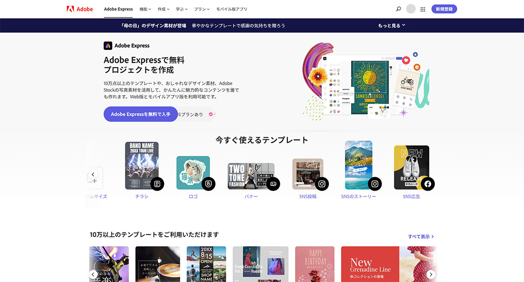Open the ロゴ label link
The width and height of the screenshot is (524, 282).
pyautogui.click(x=193, y=196)
